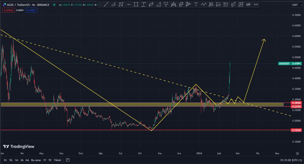Click the TradingView logo

pos(18,147)
